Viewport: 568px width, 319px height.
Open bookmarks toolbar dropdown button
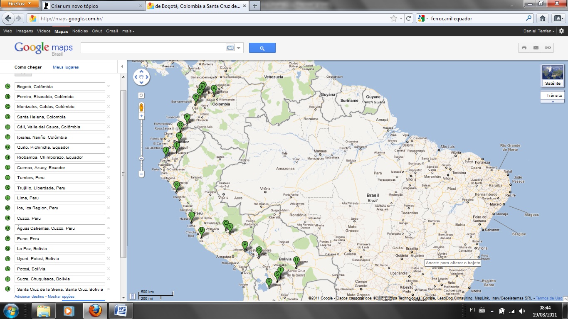(x=558, y=18)
